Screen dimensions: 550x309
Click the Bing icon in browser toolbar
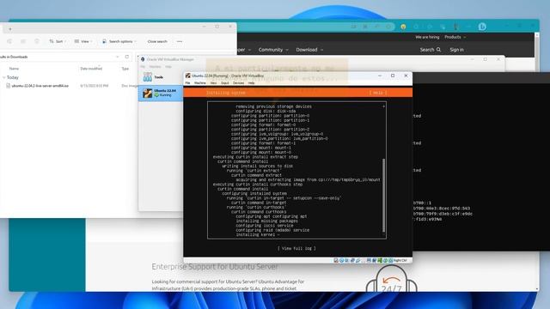[x=482, y=27]
